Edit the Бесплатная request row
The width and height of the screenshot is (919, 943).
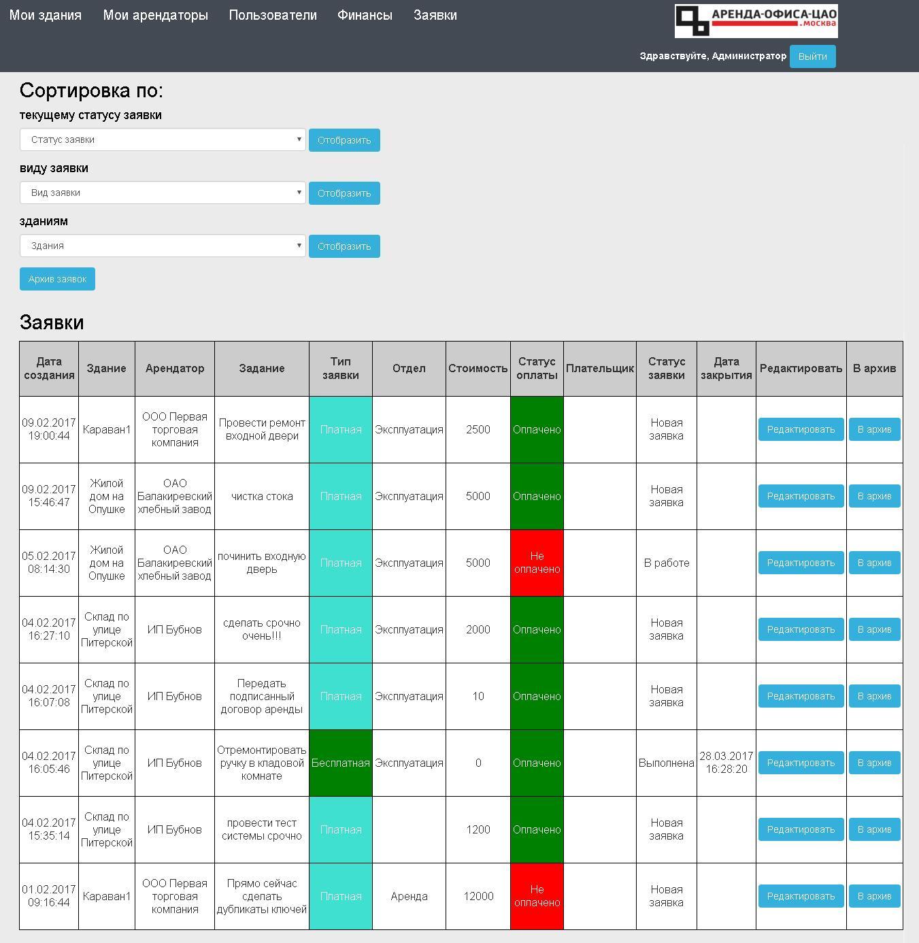tap(801, 763)
